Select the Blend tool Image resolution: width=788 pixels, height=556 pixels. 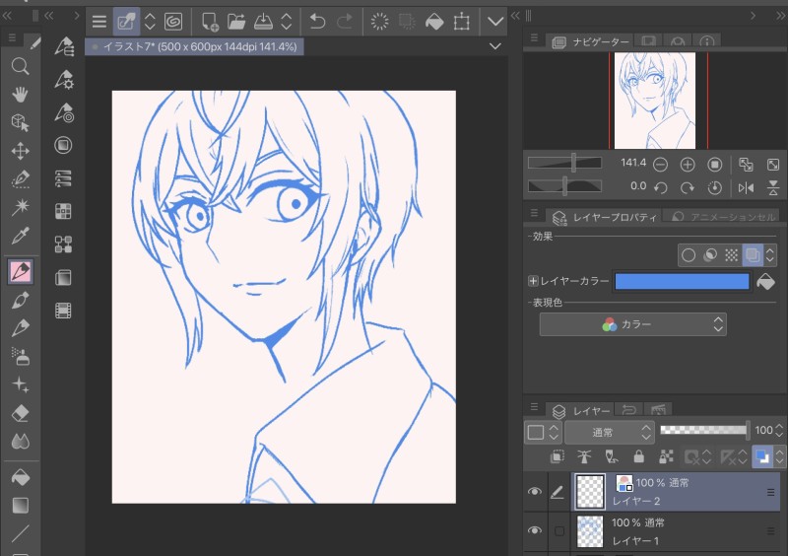tap(20, 442)
